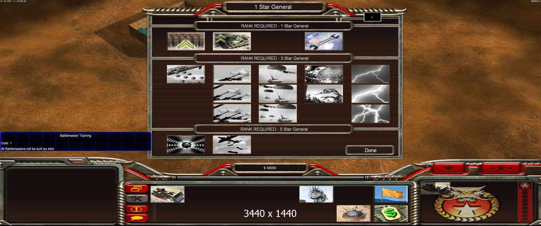Select the bottom Tank Paradrop icon
Image resolution: width=541 pixels, height=226 pixels.
(278, 113)
